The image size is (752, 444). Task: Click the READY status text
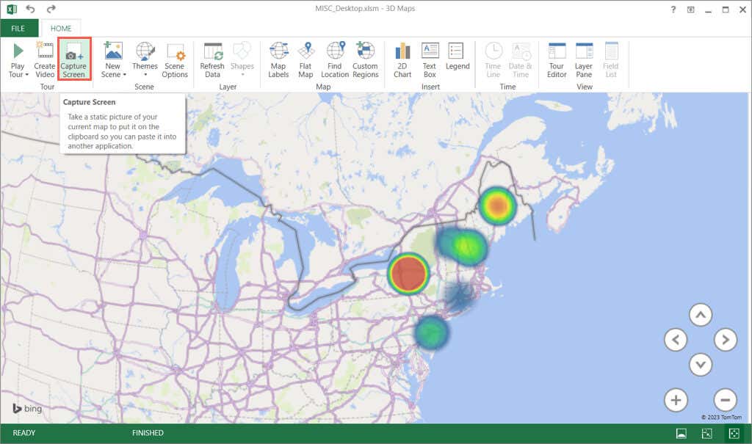[24, 433]
